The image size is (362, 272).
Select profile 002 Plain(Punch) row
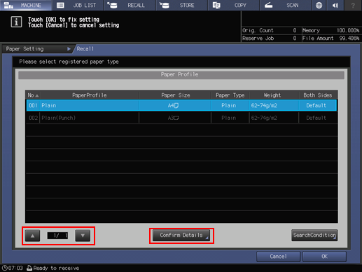[181, 118]
